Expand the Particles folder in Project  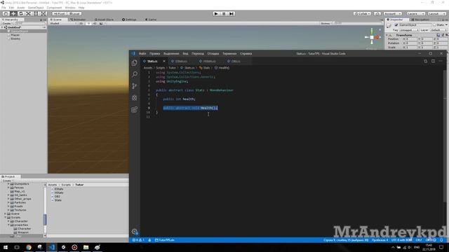pyautogui.click(x=8, y=202)
